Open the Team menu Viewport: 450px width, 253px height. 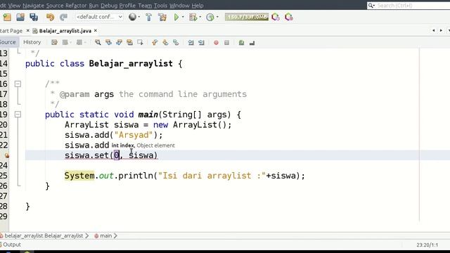pos(145,6)
